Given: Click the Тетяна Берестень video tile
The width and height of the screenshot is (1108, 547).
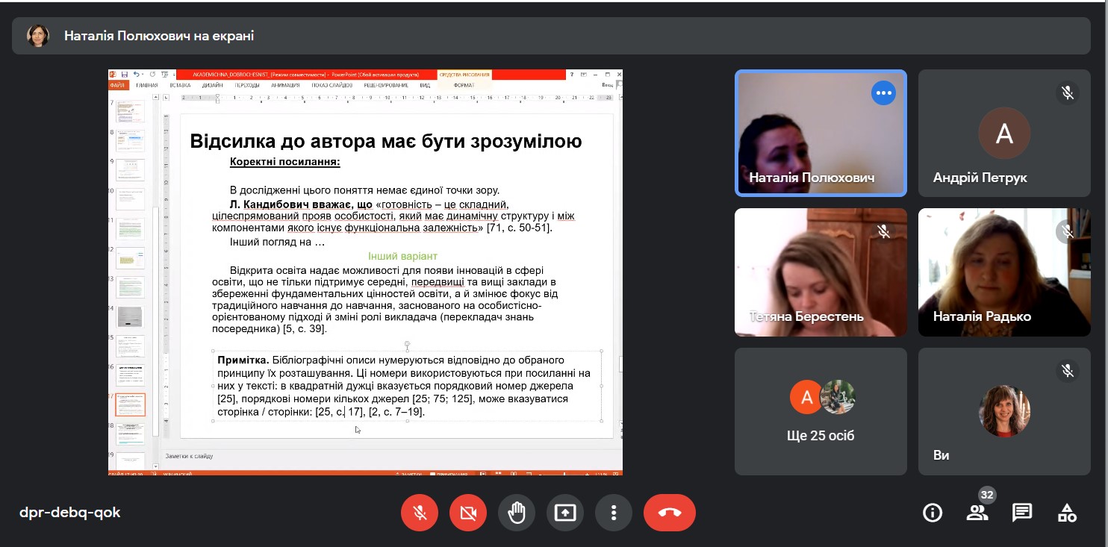Looking at the screenshot, I should (821, 272).
